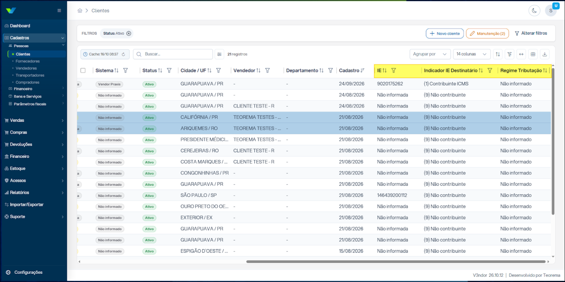
Task: Sort by the Cadastro column header
Action: coord(351,70)
